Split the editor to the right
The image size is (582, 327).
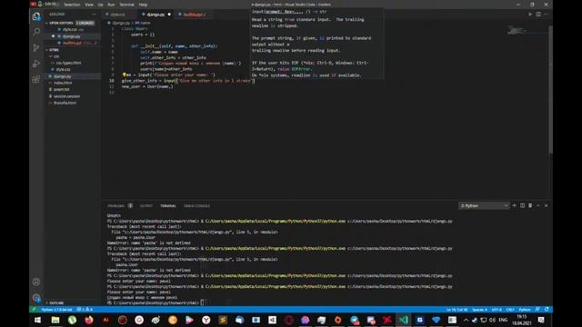(538, 15)
